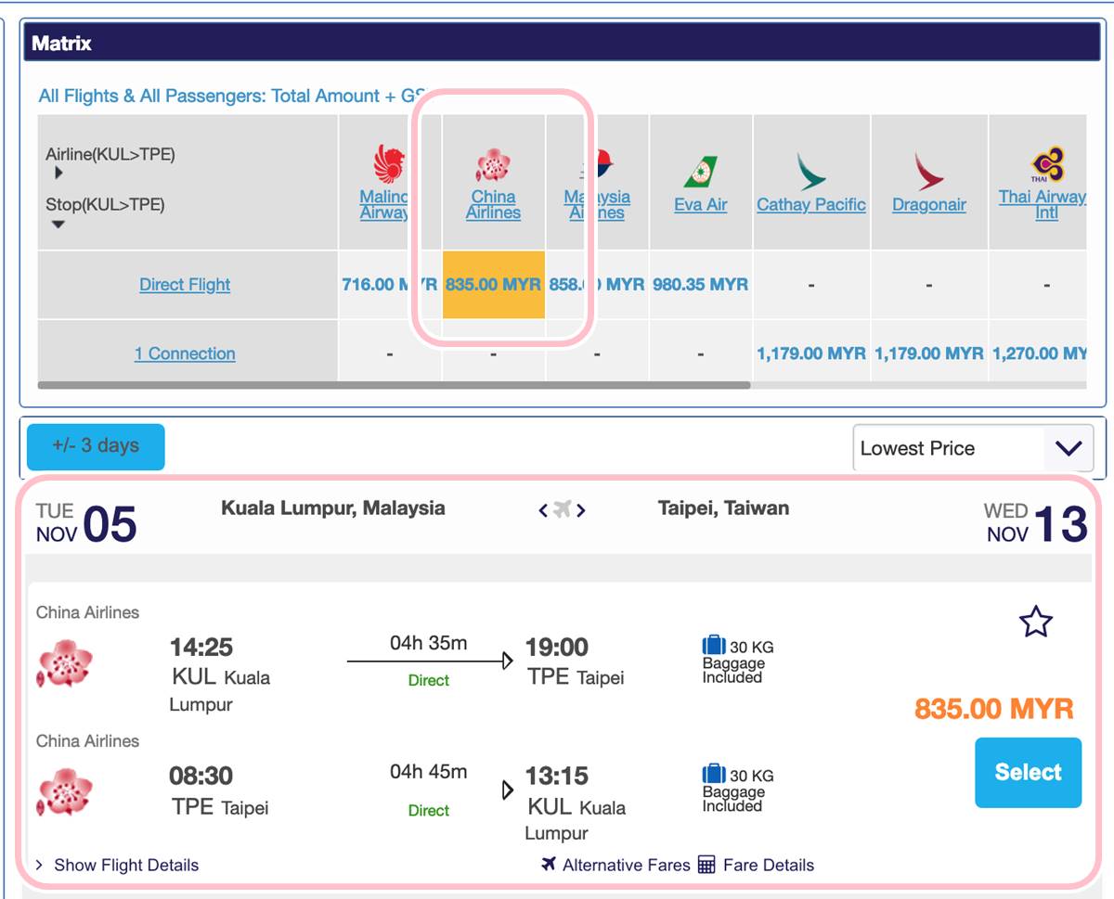The height and width of the screenshot is (899, 1114).
Task: Pick the 716.00 MYR Malindo fare
Action: pos(390,285)
